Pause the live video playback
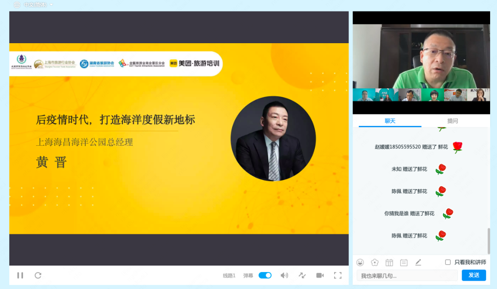The width and height of the screenshot is (497, 289). click(x=20, y=275)
